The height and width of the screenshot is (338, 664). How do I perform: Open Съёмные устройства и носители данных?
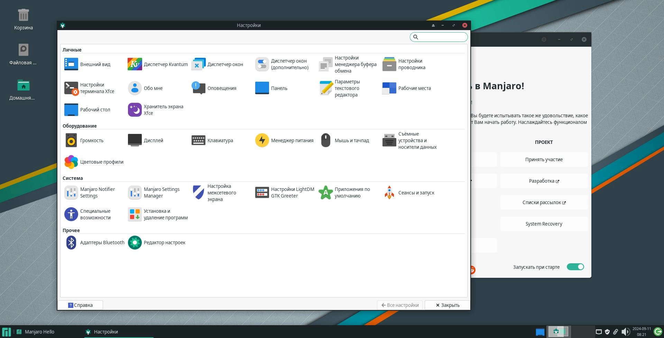pyautogui.click(x=409, y=140)
